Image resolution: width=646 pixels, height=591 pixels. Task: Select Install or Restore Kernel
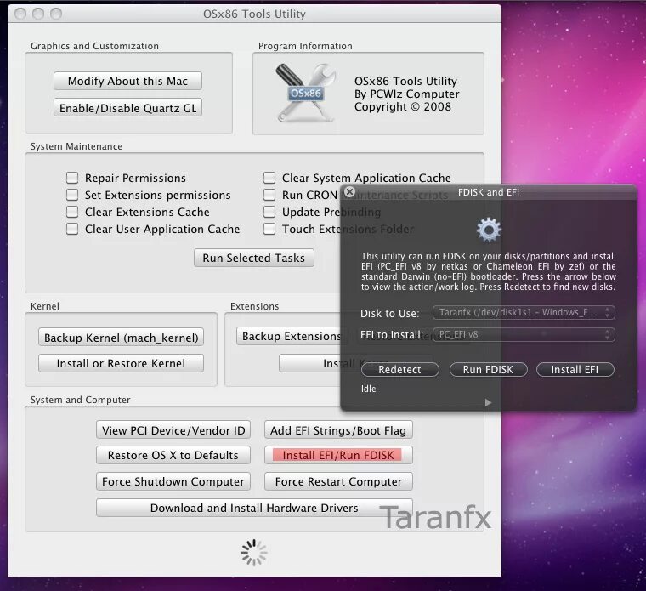[x=121, y=363]
